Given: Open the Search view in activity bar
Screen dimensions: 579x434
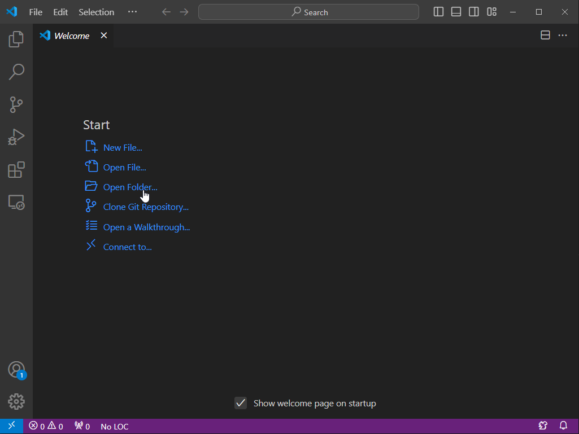Looking at the screenshot, I should [x=16, y=72].
